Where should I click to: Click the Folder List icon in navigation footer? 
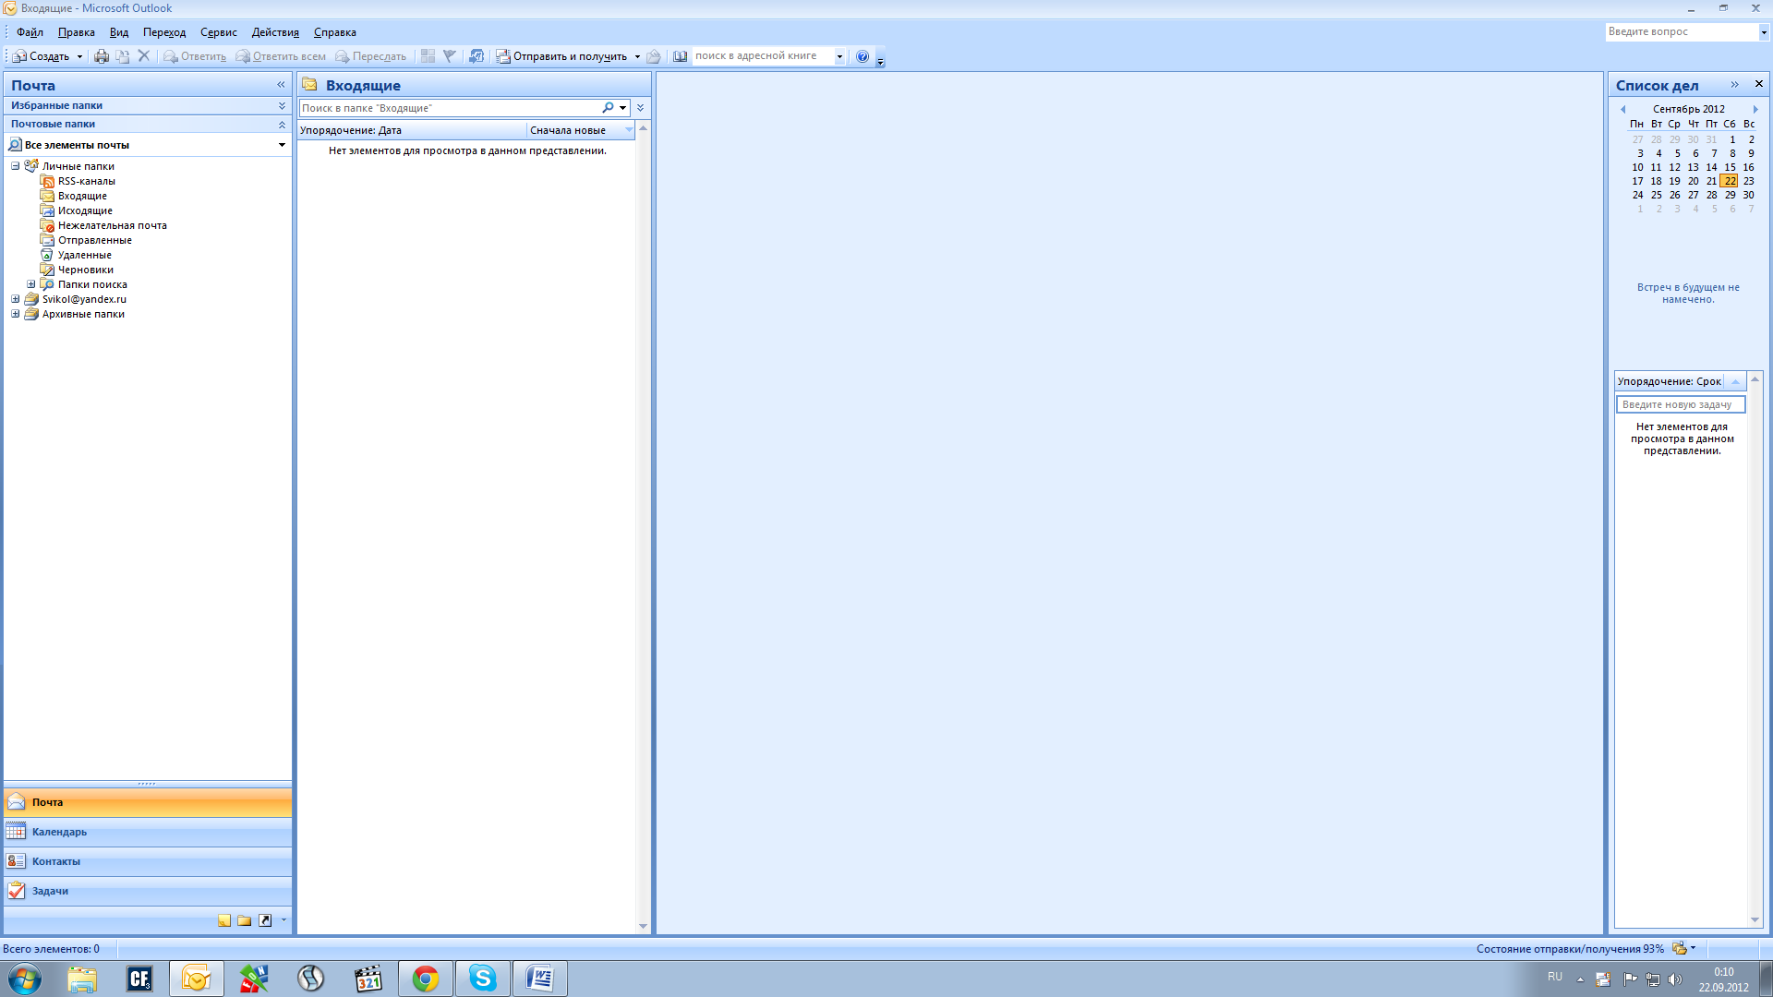click(245, 920)
